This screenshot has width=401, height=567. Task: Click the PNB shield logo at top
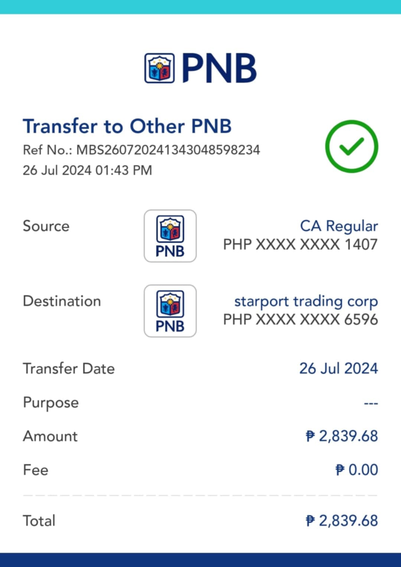click(x=159, y=68)
